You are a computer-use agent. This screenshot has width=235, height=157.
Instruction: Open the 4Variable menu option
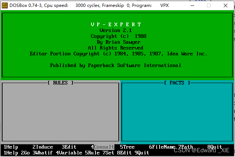[69, 153]
